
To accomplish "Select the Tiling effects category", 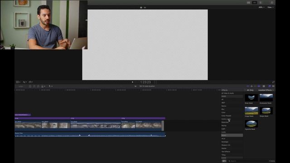I will coord(223,155).
